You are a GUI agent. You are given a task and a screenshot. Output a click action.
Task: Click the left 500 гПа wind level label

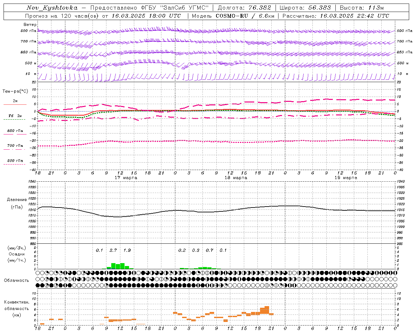point(28,31)
